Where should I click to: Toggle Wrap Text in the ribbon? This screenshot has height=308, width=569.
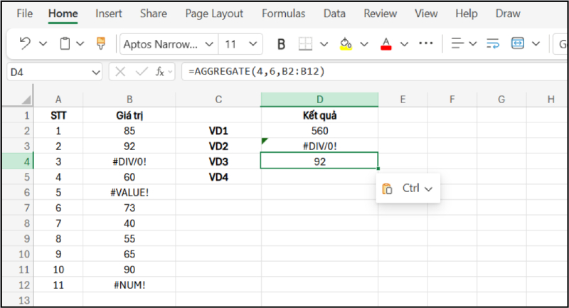493,44
